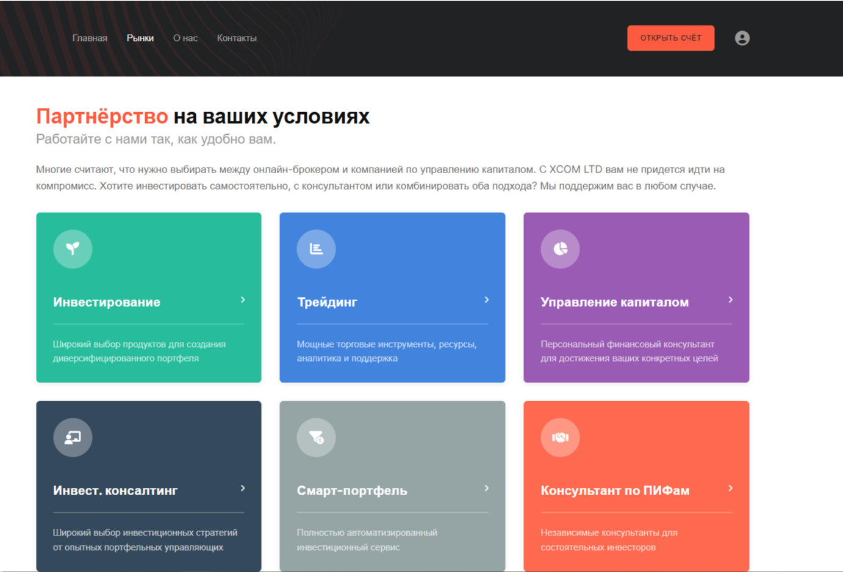This screenshot has width=843, height=572.
Task: Click the handshake icon on Консультант по ПИФам card
Action: coord(560,437)
